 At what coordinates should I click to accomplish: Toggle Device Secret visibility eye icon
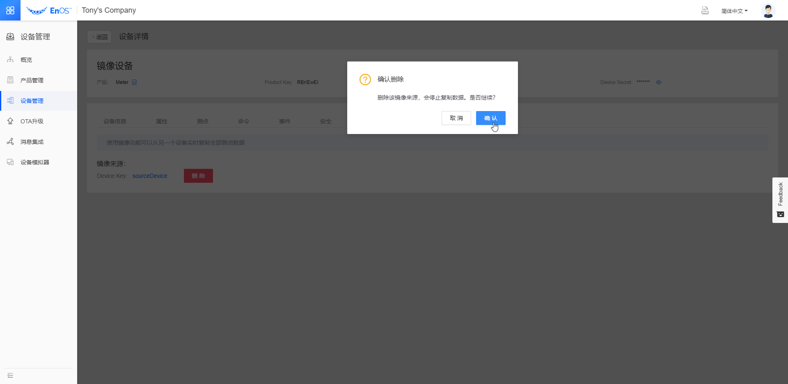(659, 82)
